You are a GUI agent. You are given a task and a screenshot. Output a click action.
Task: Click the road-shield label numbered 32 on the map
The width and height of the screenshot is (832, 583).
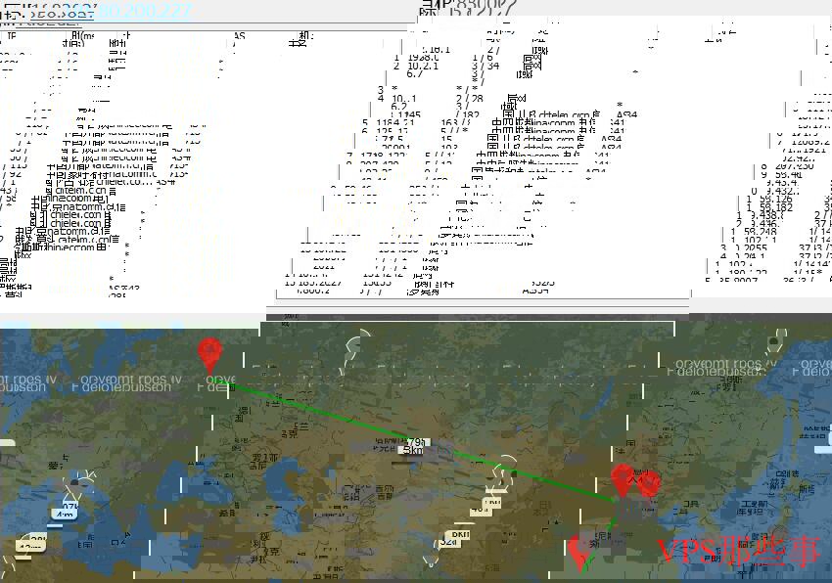click(448, 541)
